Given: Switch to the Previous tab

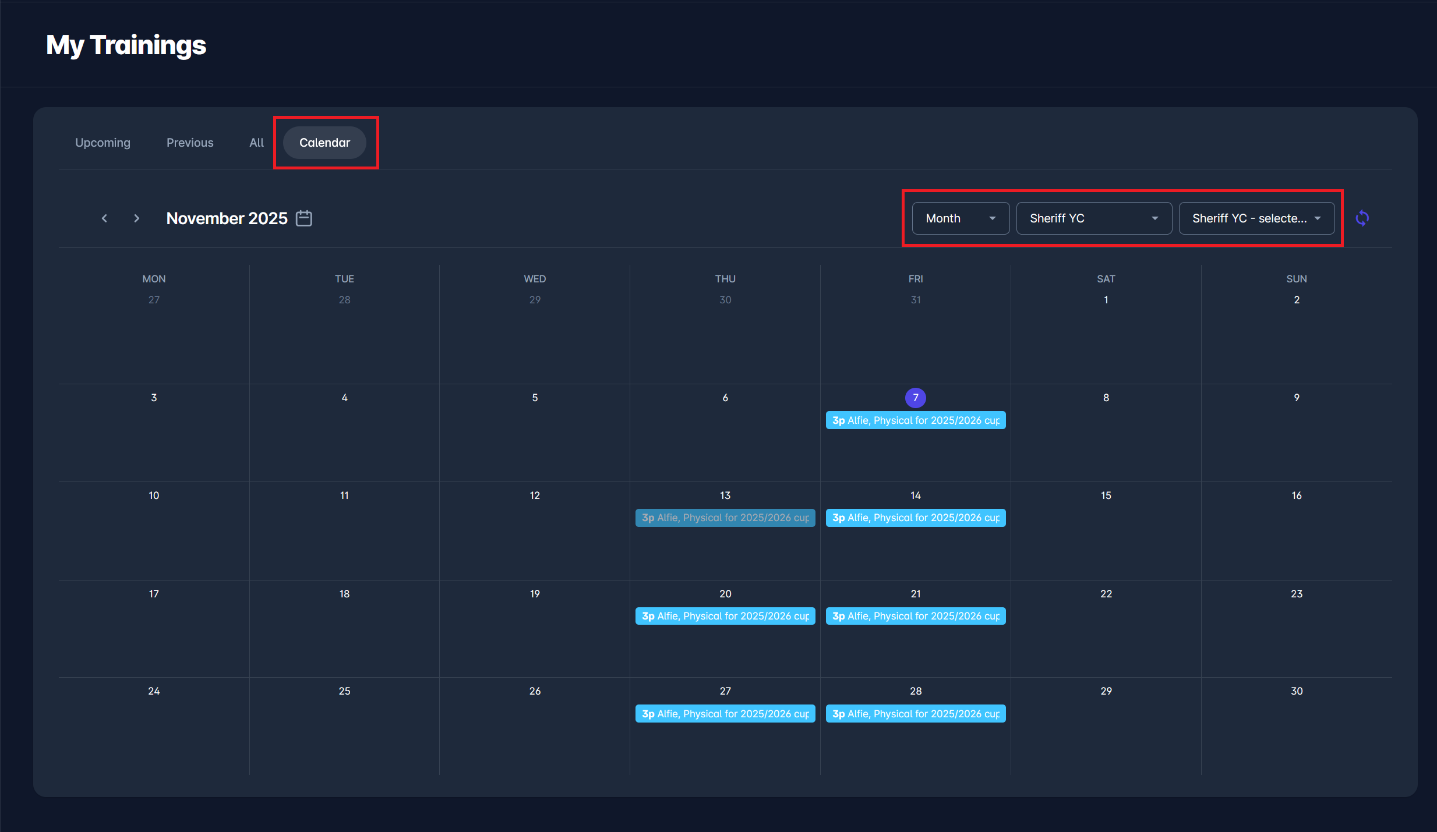Looking at the screenshot, I should pyautogui.click(x=190, y=143).
